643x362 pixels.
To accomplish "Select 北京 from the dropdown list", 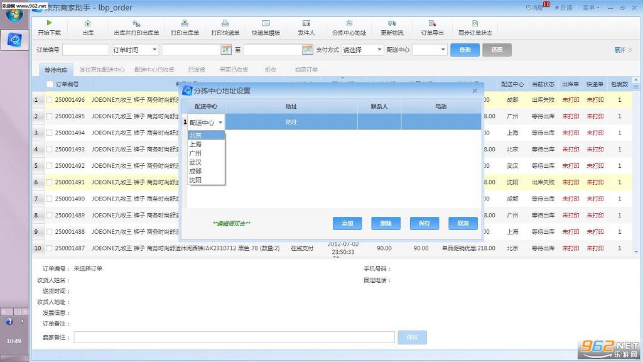I will [206, 136].
